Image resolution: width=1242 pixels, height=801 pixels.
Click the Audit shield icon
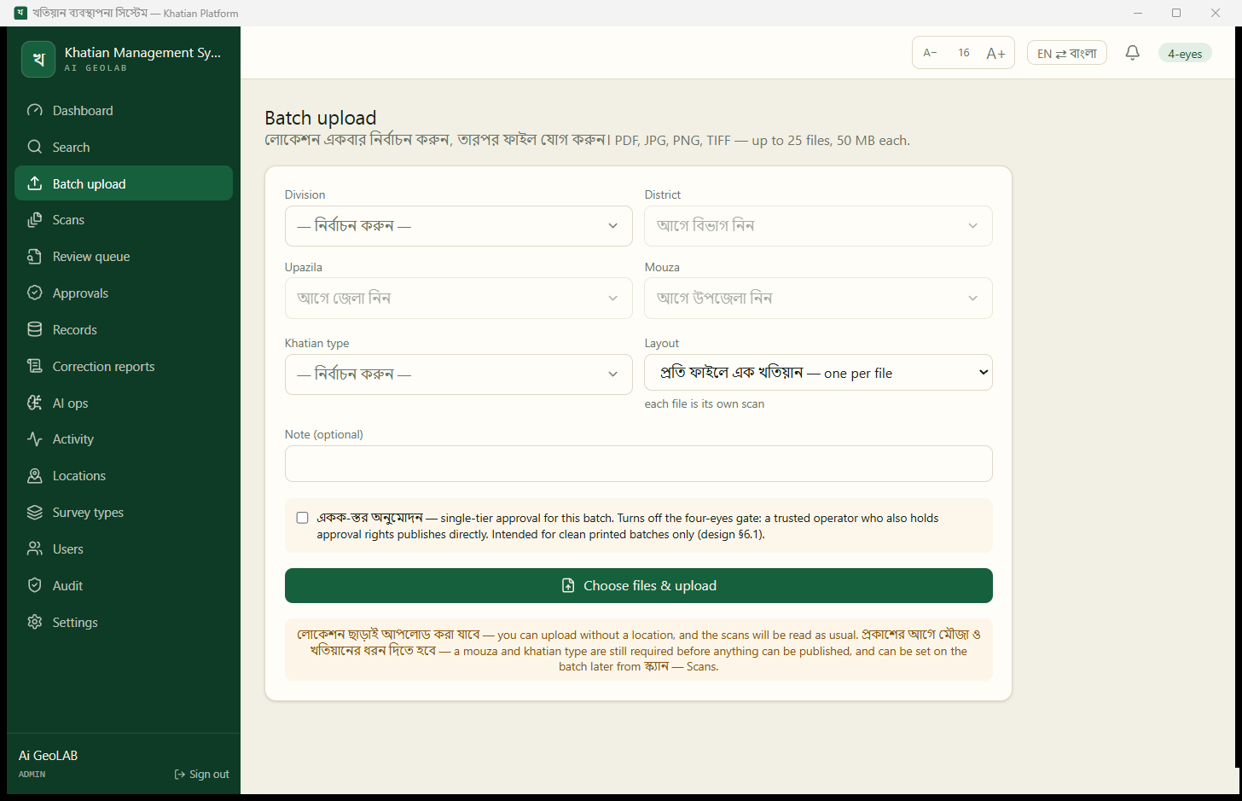tap(35, 585)
